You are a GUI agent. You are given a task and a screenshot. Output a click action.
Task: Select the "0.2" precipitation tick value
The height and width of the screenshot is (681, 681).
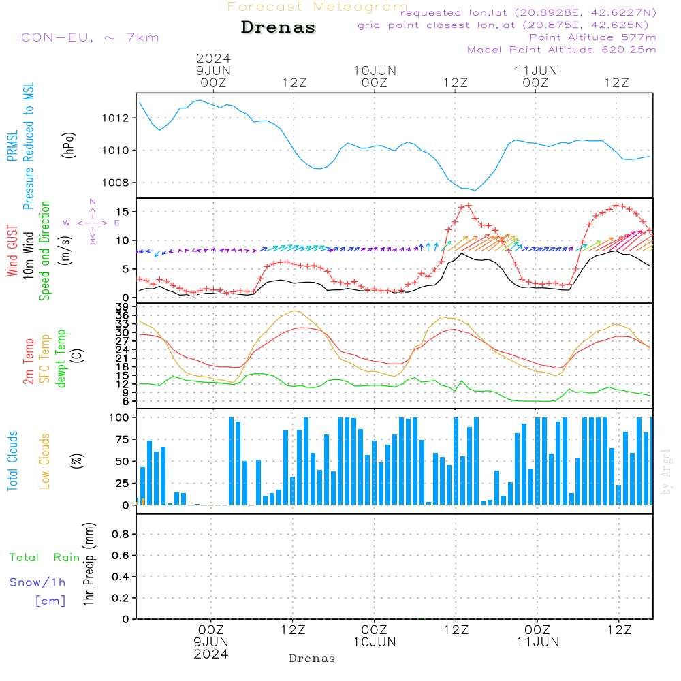[121, 598]
